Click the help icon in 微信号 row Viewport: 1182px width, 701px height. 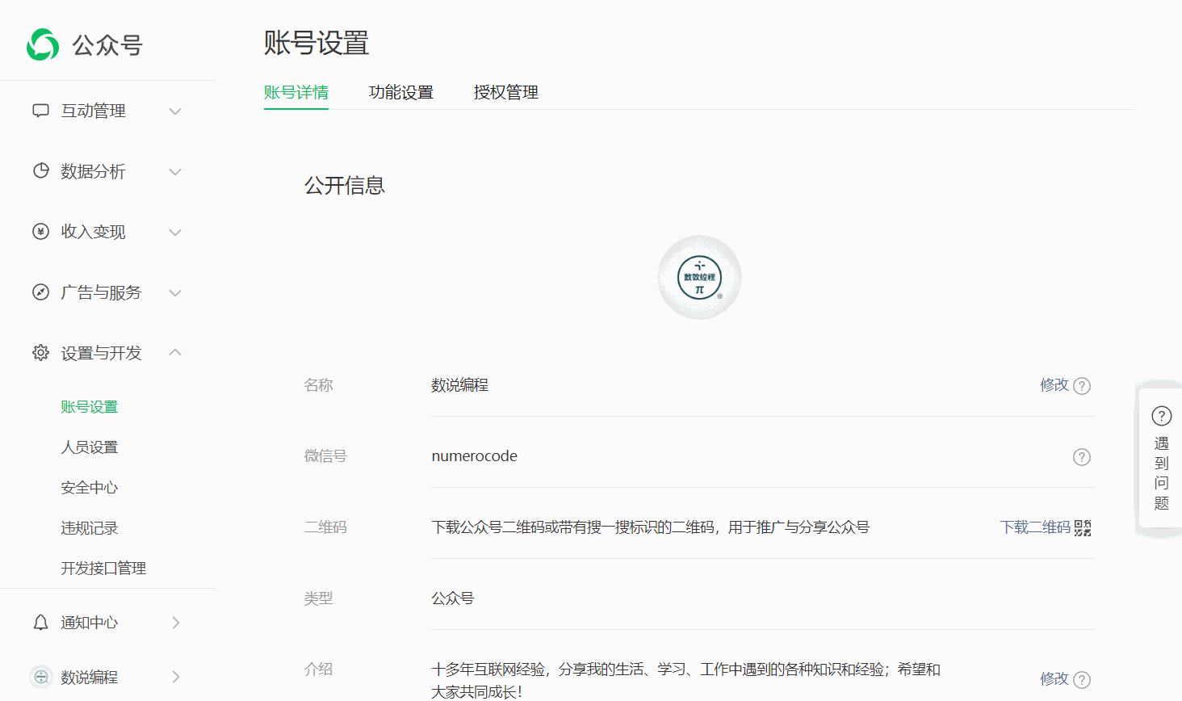1082,457
